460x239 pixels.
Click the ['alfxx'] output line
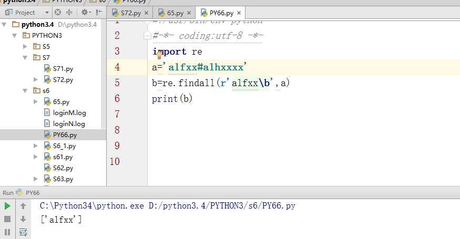[x=61, y=220]
